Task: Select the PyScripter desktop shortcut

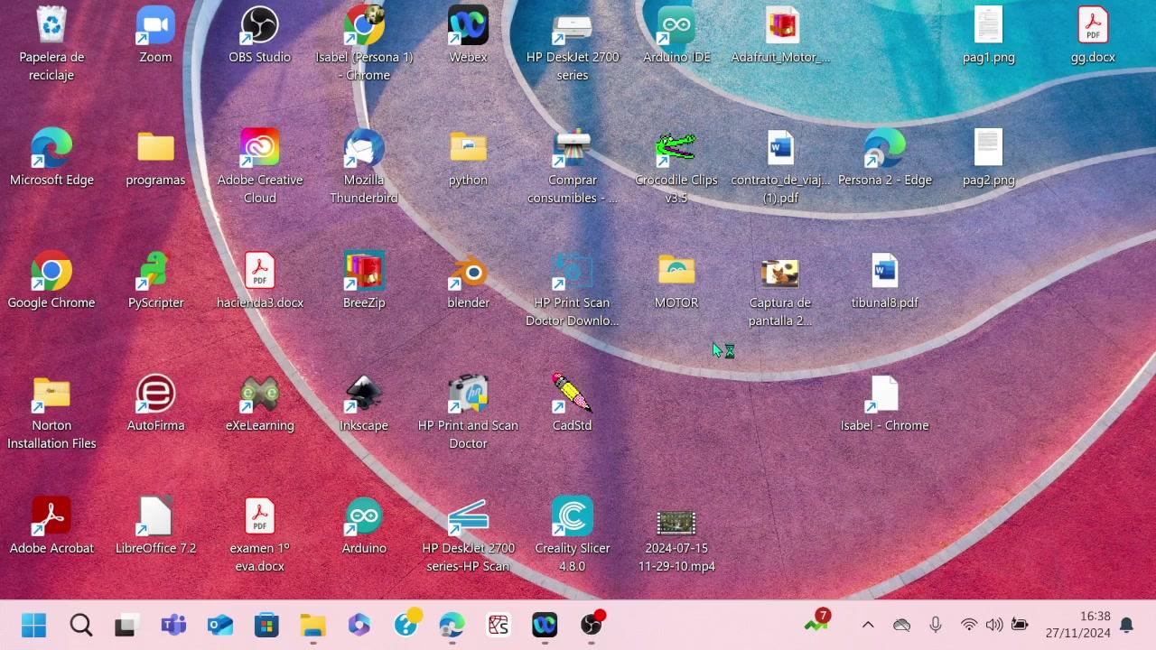Action: (x=155, y=282)
